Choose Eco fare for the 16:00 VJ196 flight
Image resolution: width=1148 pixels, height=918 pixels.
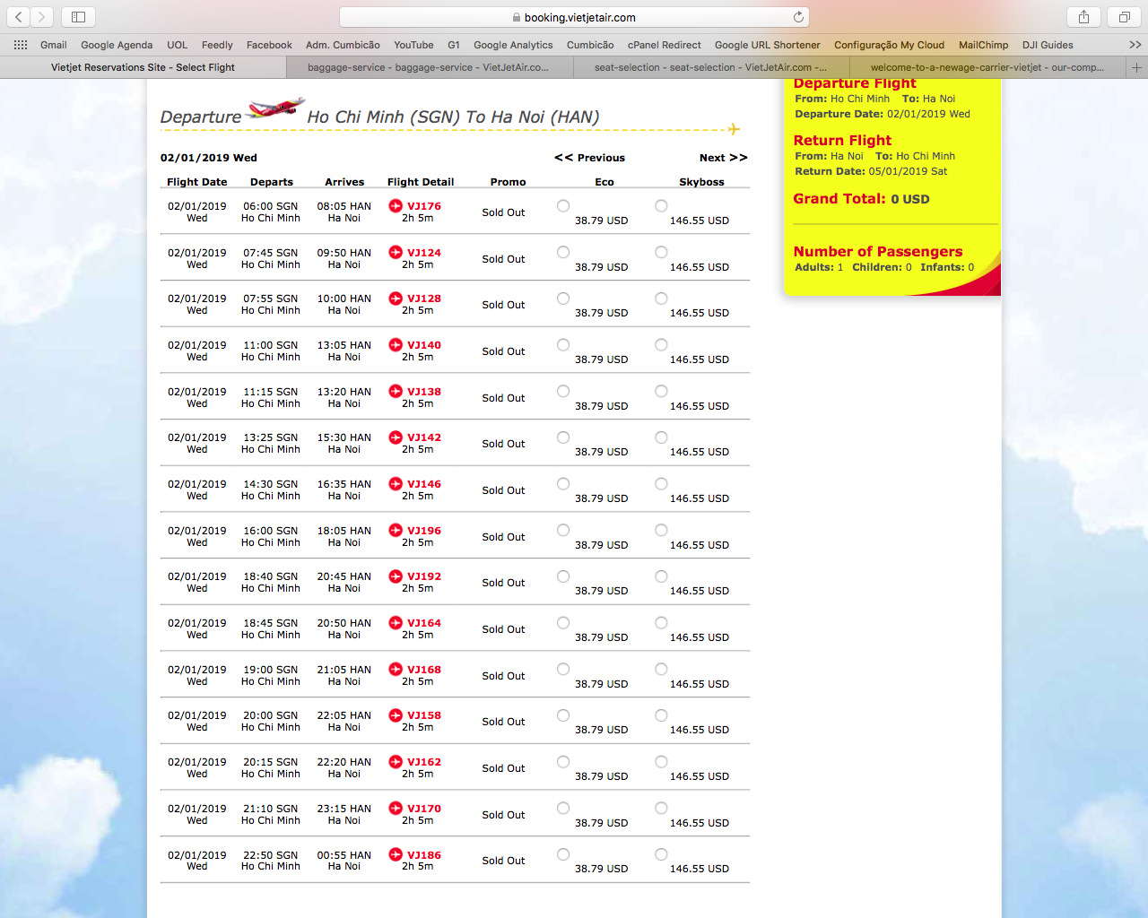pos(563,531)
